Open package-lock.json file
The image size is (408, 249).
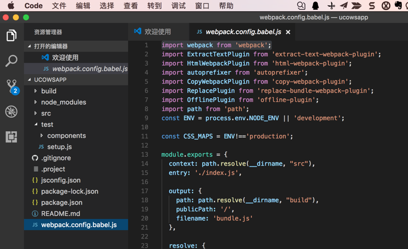point(76,191)
